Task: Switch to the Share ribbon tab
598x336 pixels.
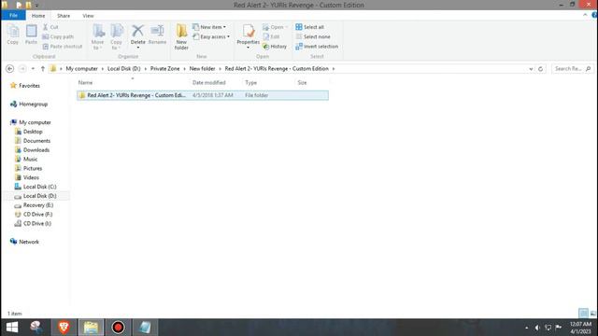Action: tap(64, 16)
